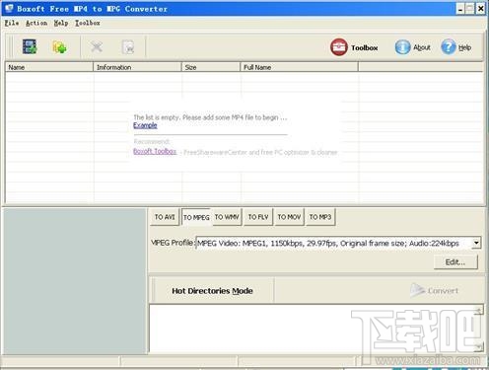
Task: Open the Example link
Action: 145,125
